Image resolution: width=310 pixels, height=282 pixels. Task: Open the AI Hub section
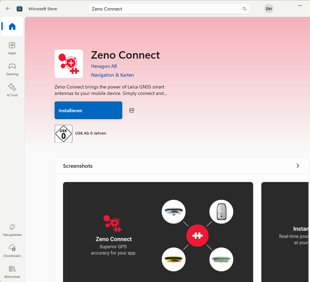pyautogui.click(x=12, y=90)
